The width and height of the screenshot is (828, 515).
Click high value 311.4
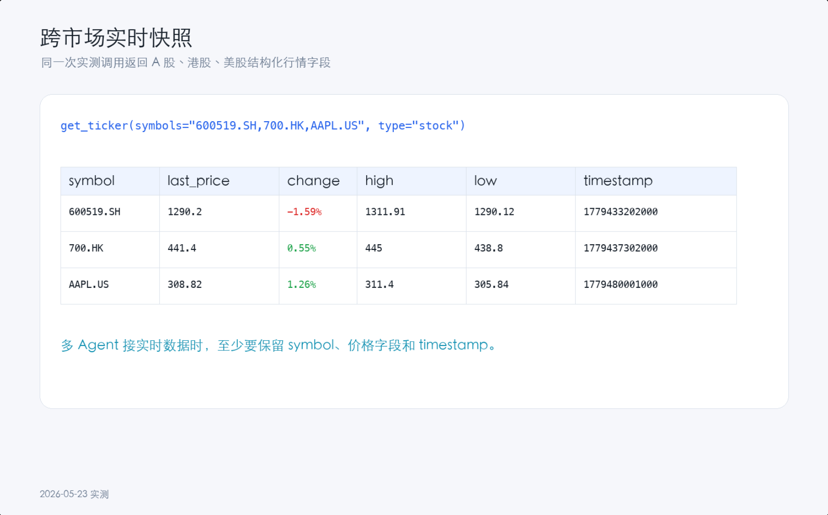click(x=379, y=284)
